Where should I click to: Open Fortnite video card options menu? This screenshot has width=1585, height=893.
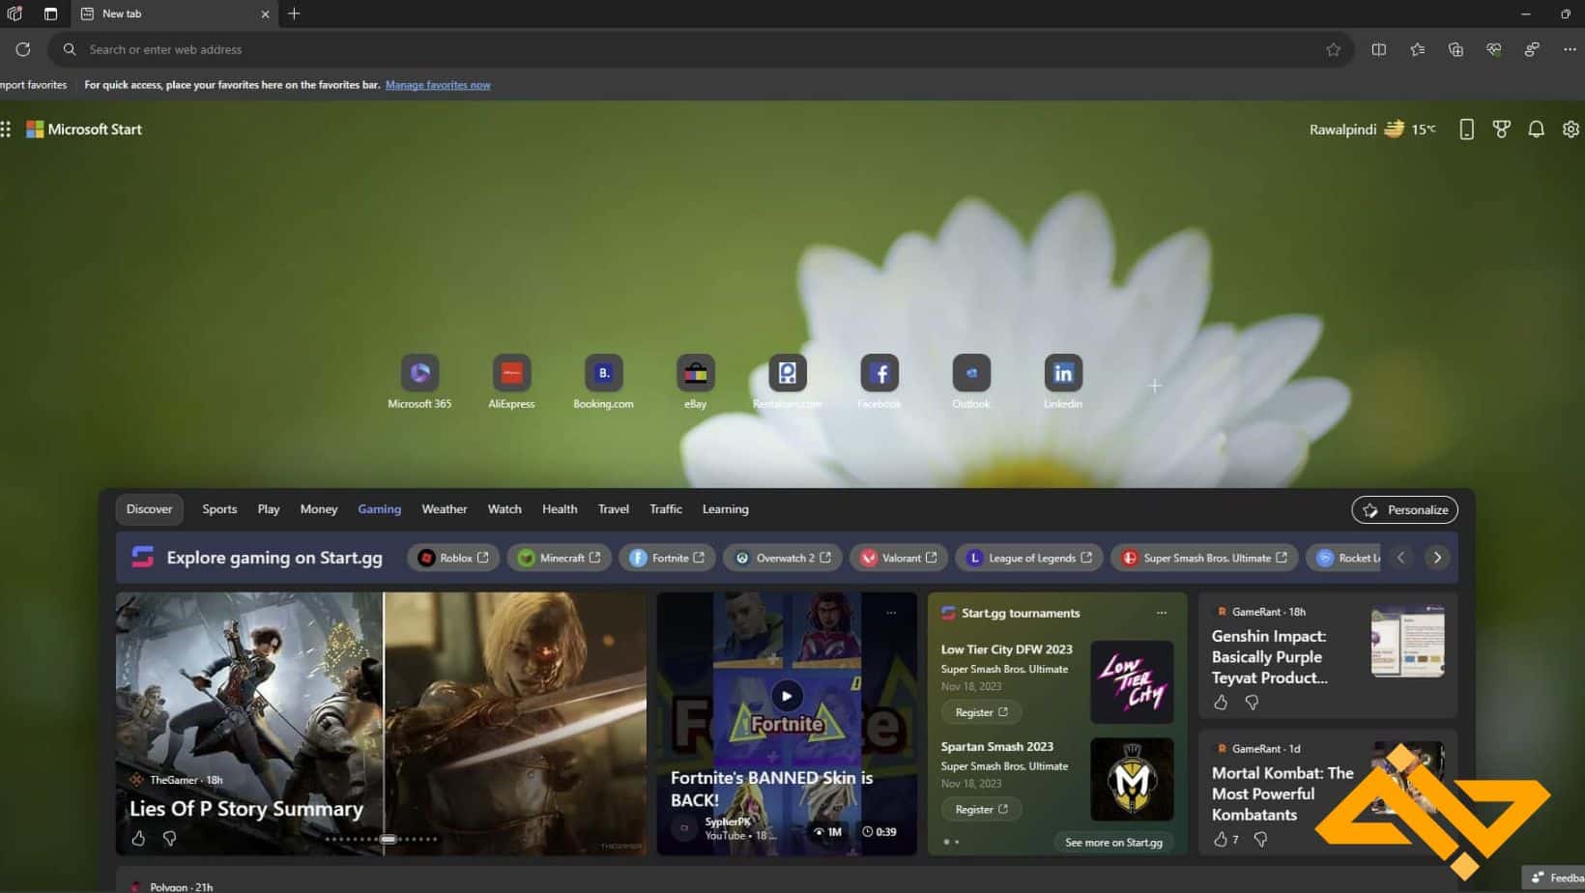(891, 613)
